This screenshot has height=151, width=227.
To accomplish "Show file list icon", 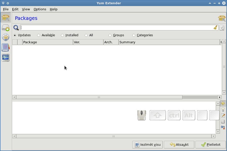I will (x=223, y=122).
